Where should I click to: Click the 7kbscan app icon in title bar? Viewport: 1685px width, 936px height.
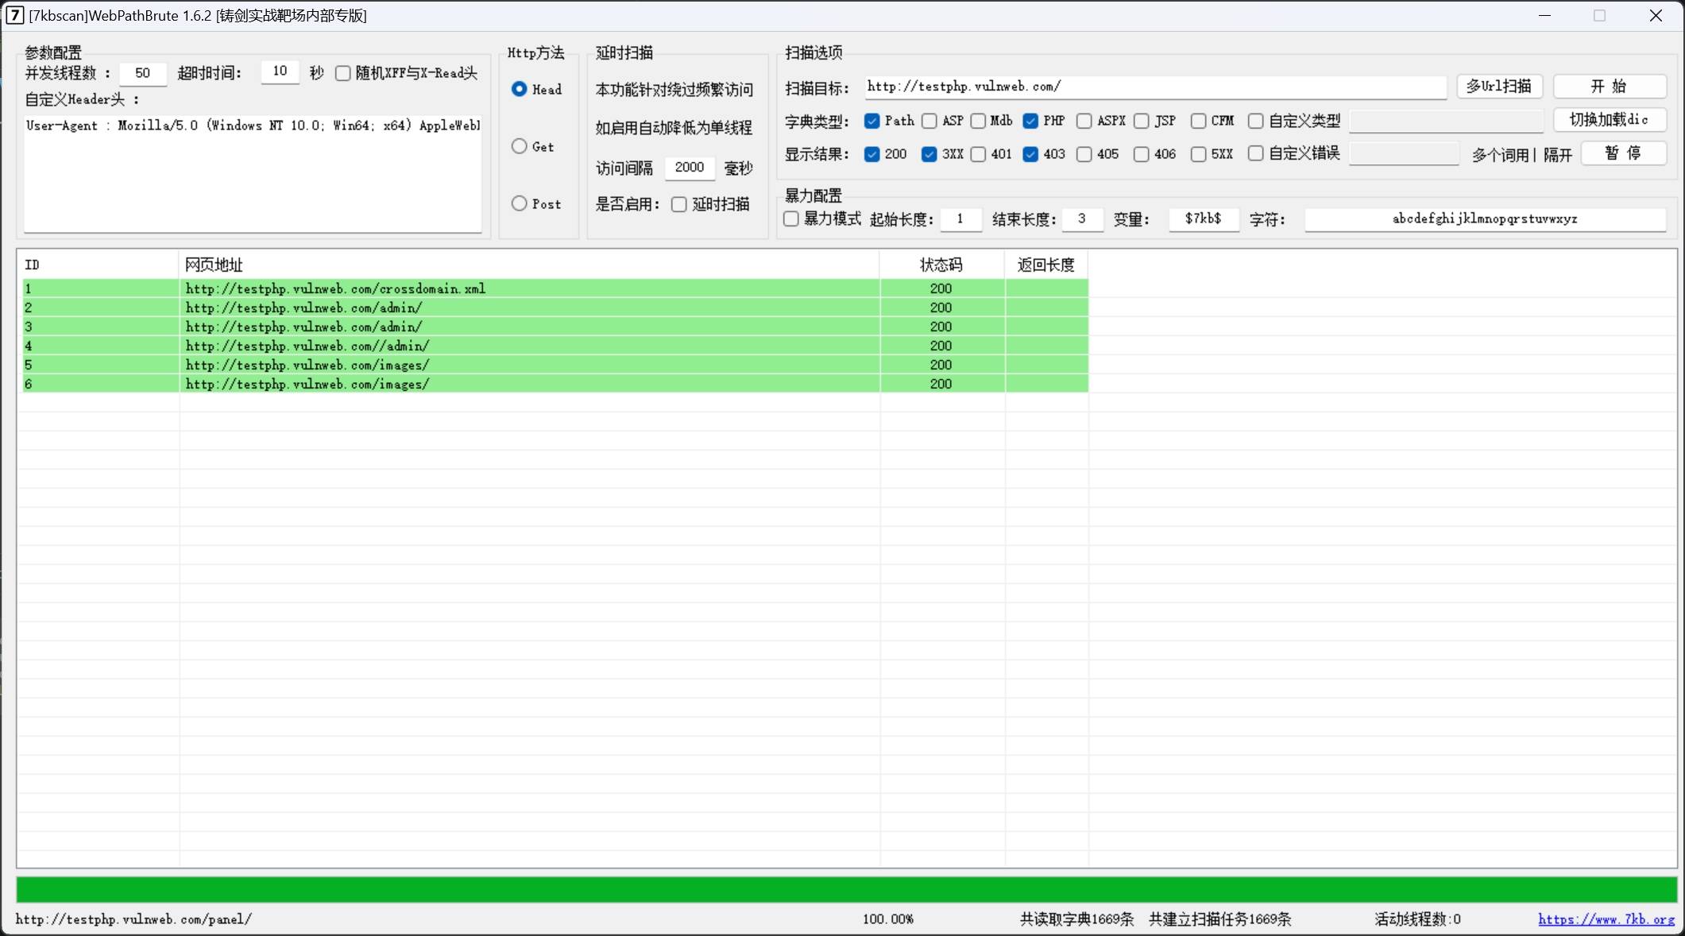(14, 15)
